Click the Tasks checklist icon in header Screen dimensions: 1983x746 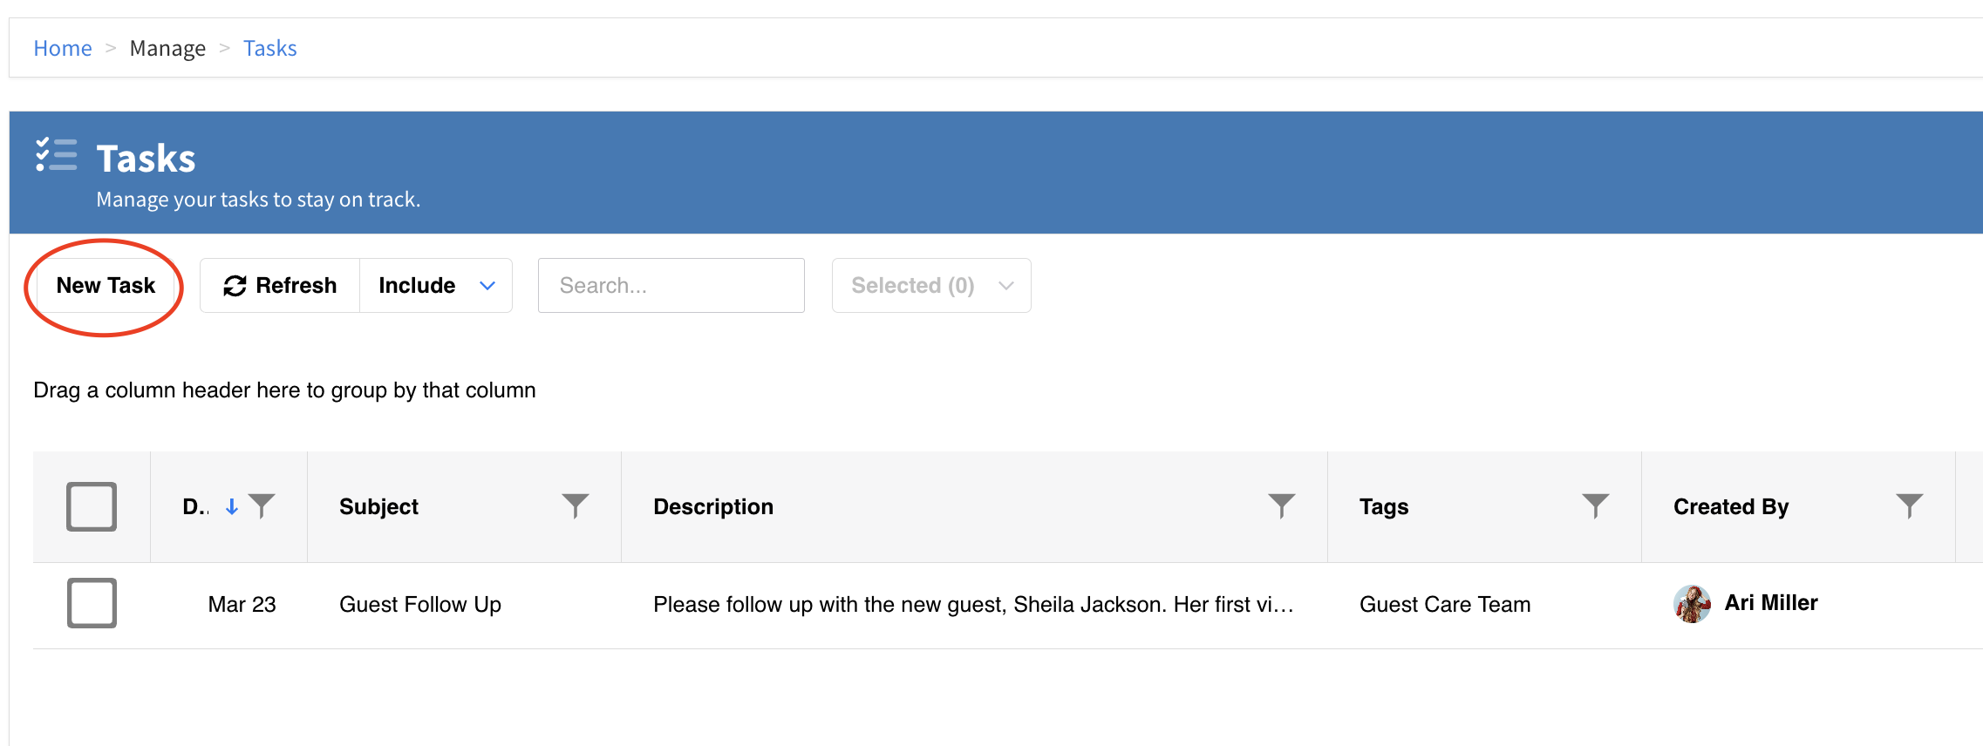pyautogui.click(x=57, y=155)
